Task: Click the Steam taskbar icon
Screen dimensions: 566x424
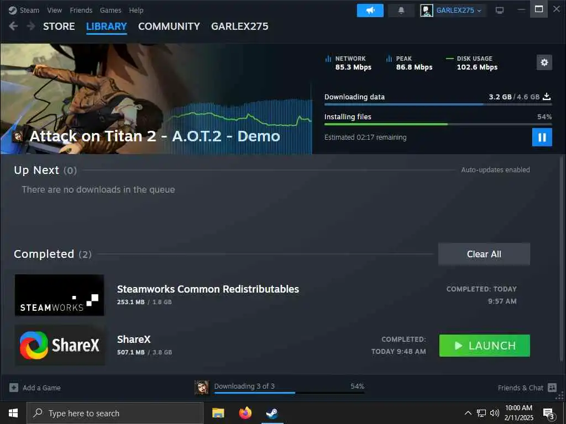Action: point(272,413)
